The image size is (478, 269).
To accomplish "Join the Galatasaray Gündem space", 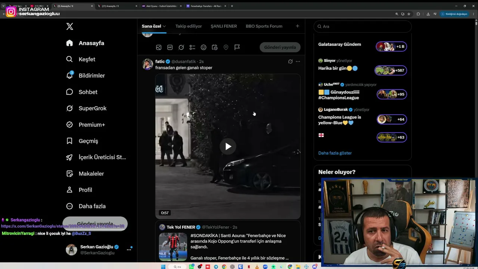I will [339, 44].
